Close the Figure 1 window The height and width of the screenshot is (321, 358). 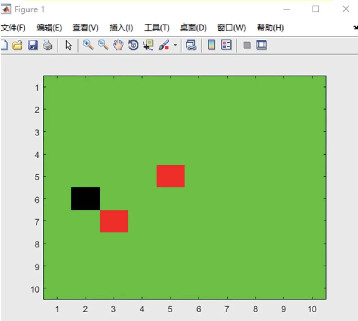coord(346,9)
